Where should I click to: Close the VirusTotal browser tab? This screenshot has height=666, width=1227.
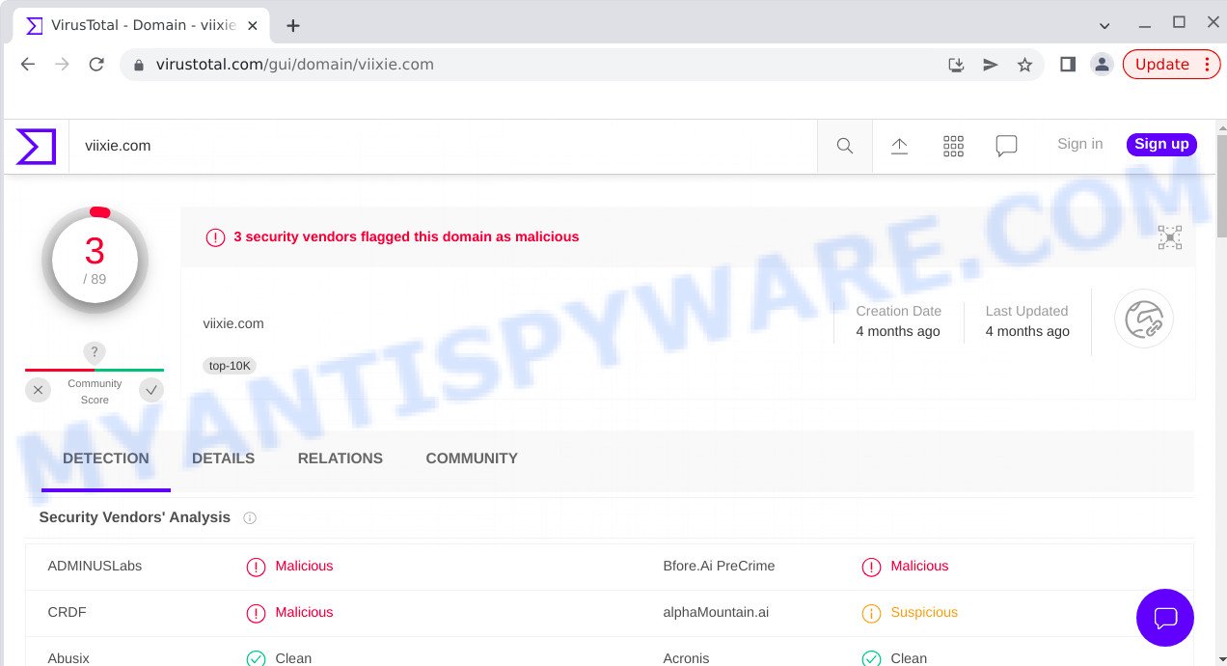[x=253, y=26]
